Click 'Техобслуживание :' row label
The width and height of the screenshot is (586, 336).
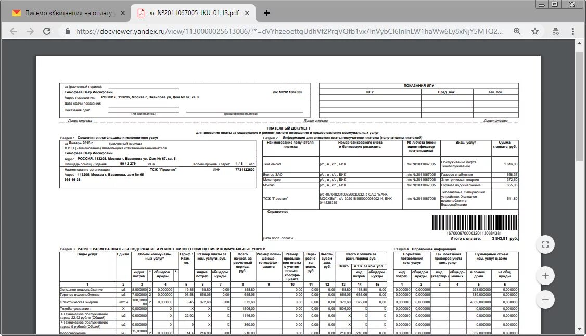pyautogui.click(x=75, y=309)
